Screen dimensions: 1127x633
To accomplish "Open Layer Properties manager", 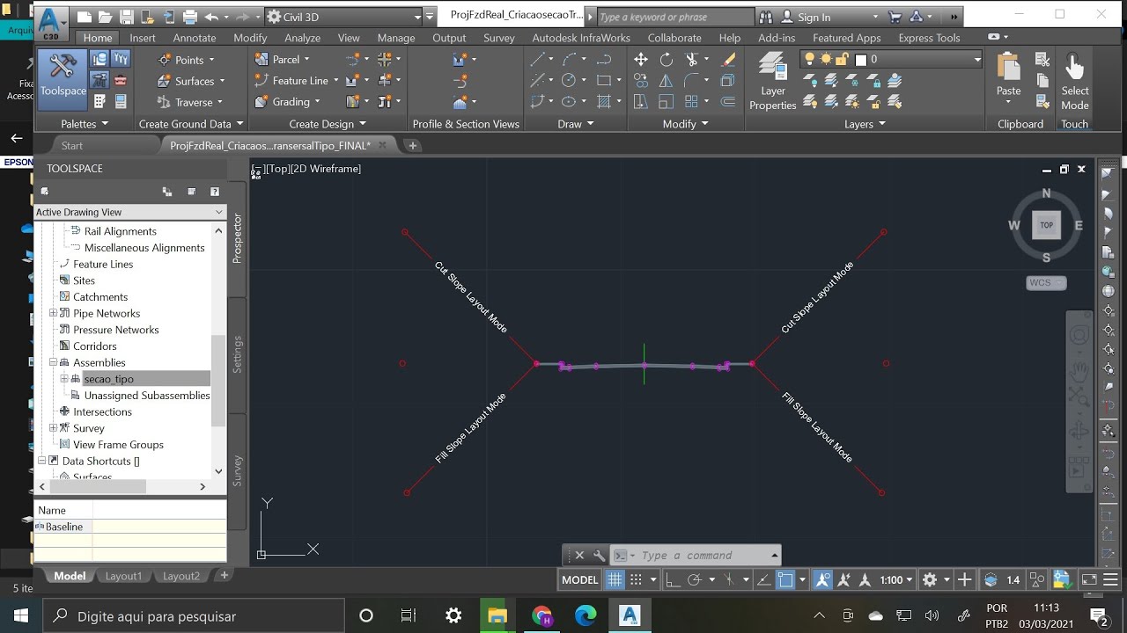I will pos(773,81).
